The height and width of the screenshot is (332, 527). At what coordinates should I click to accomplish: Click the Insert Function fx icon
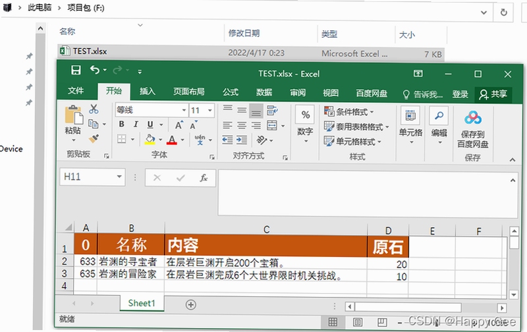[204, 177]
